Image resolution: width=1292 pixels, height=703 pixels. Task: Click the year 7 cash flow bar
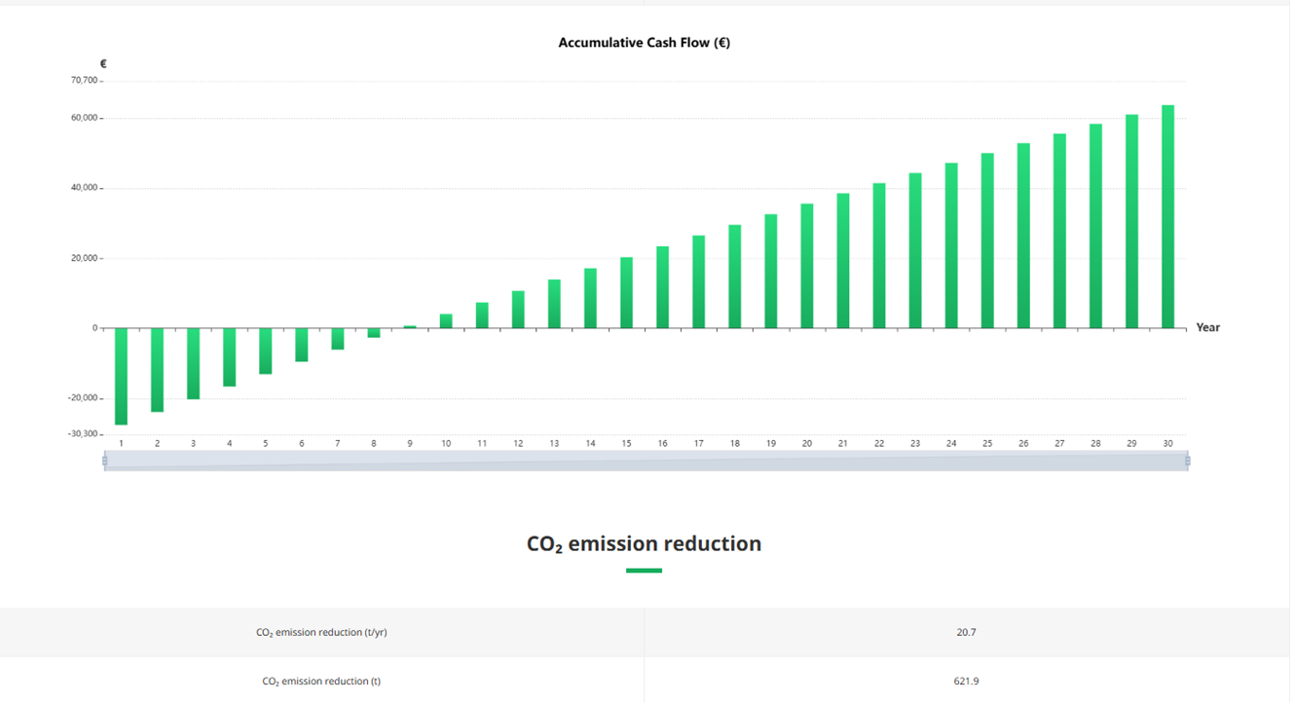(338, 339)
